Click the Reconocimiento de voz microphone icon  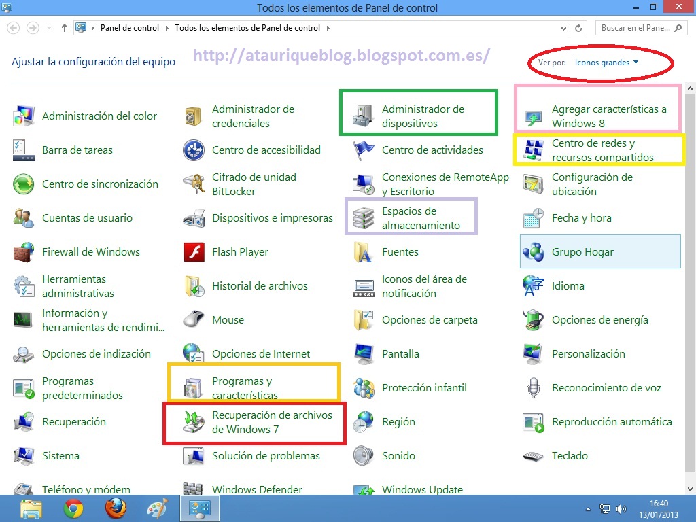[x=534, y=388]
